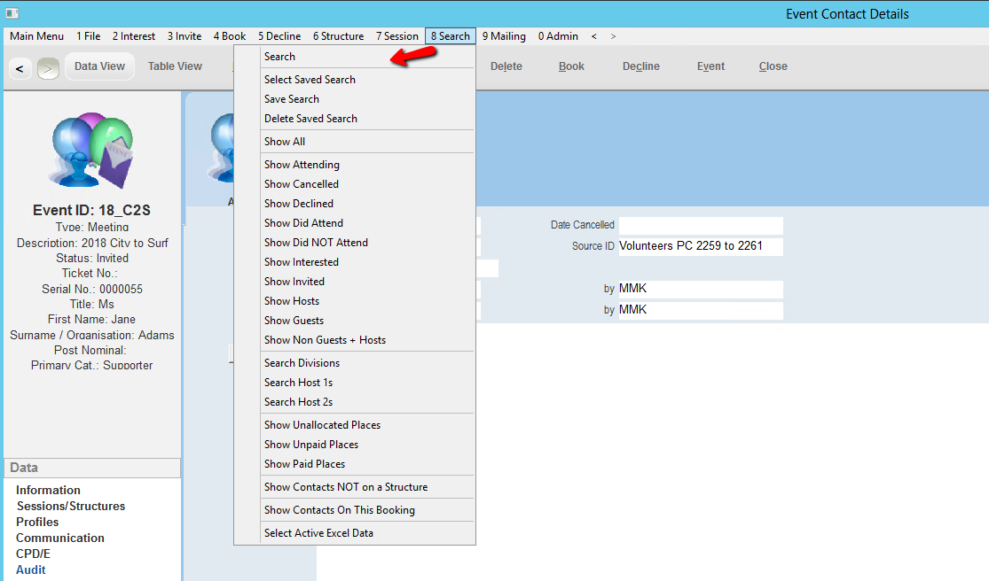Click the back navigation arrow button
The height and width of the screenshot is (581, 989).
(x=20, y=68)
